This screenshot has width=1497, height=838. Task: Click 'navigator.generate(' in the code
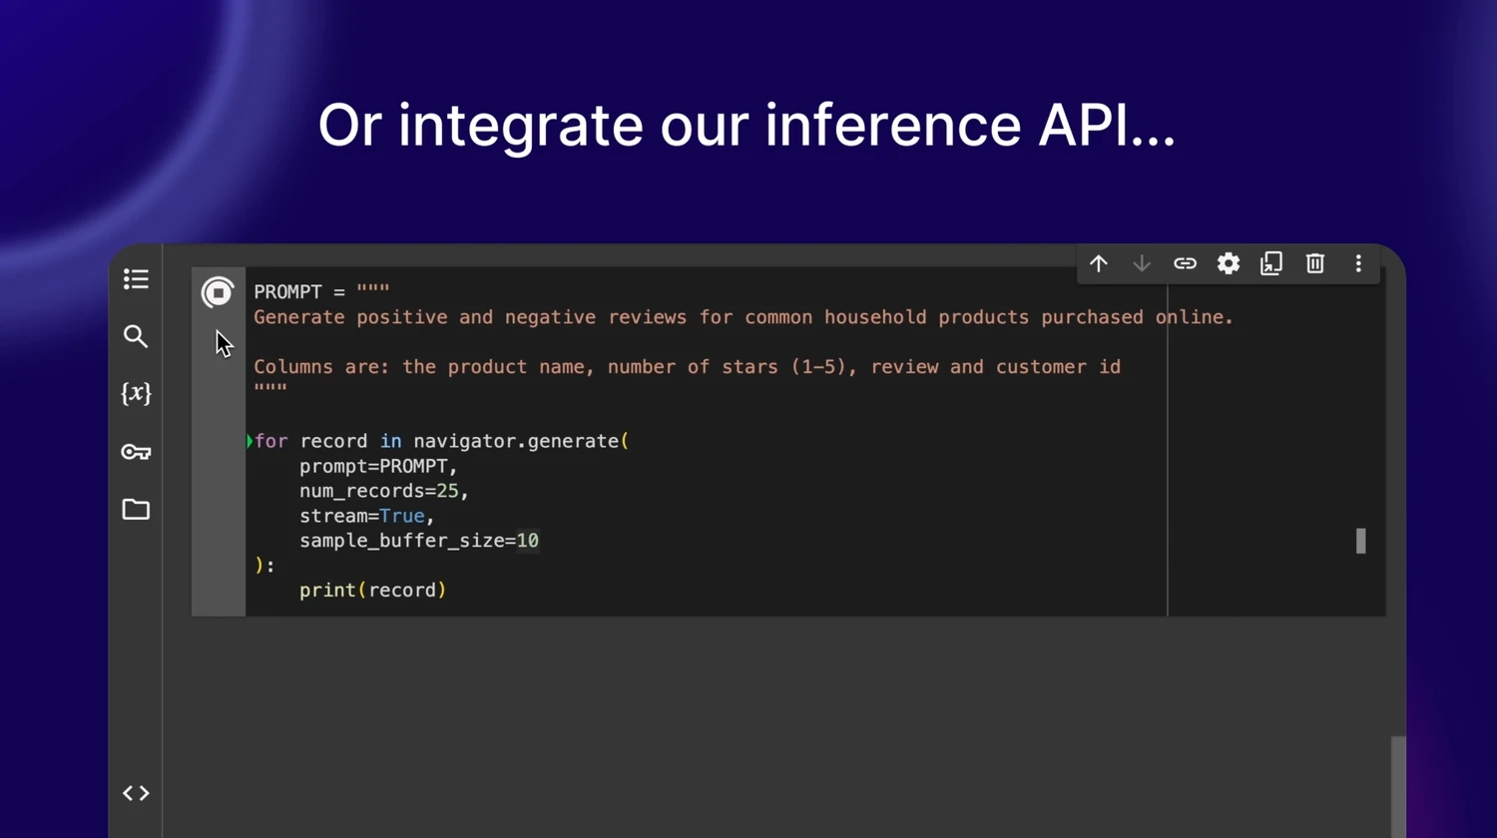[521, 441]
